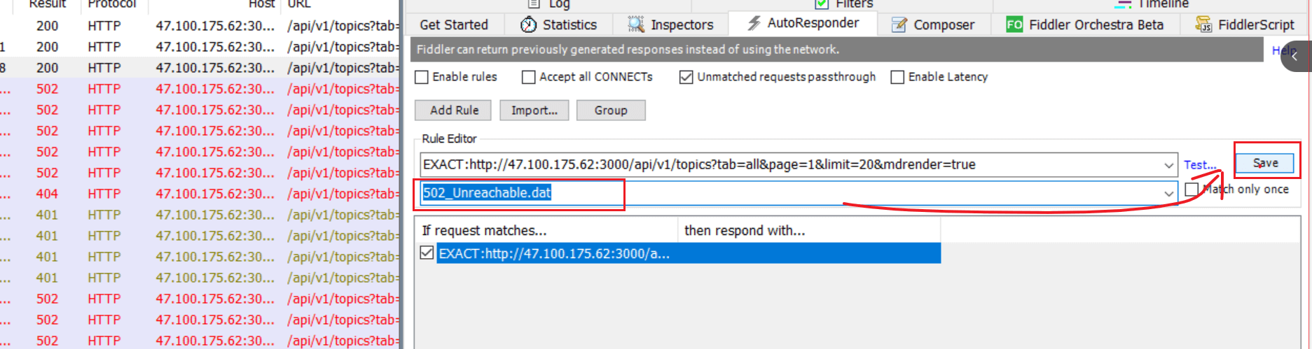Select the AutoResponder tab
This screenshot has height=349, width=1312.
(803, 23)
